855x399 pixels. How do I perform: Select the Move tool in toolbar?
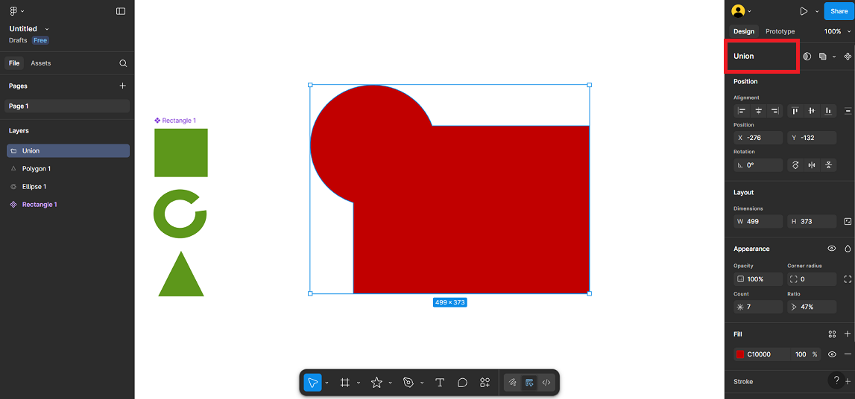312,383
